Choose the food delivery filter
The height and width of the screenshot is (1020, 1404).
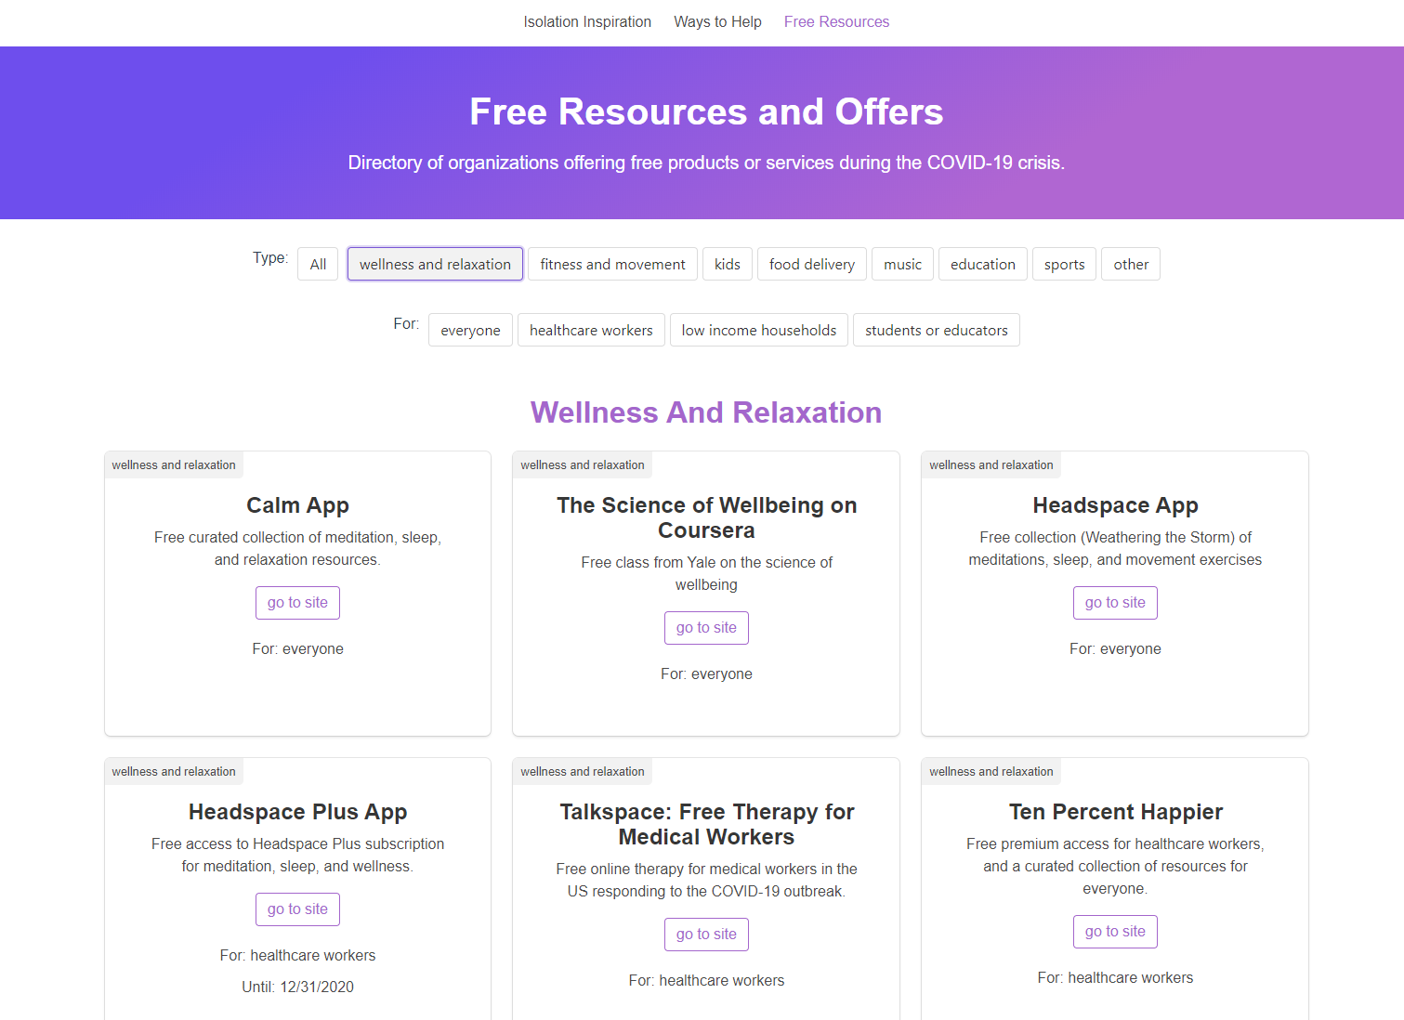pyautogui.click(x=812, y=264)
